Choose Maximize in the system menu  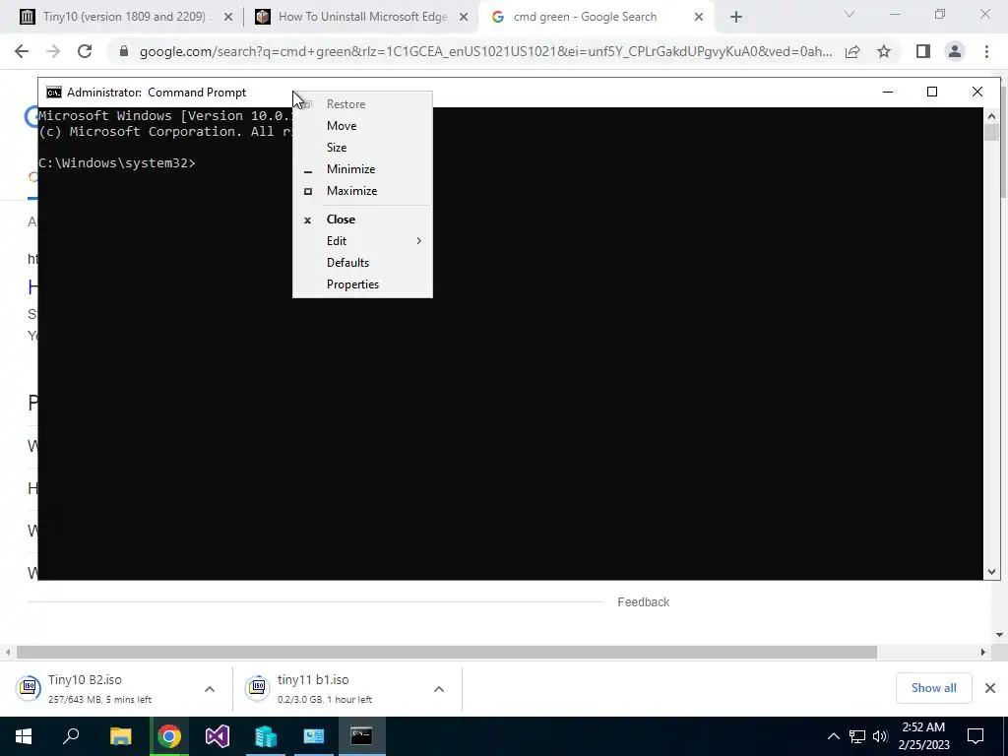coord(362,191)
